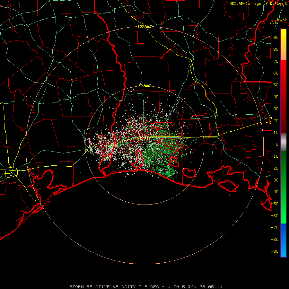Click the 05:14 timestamp in the caption
This screenshot has height=289, width=289.
pyautogui.click(x=215, y=287)
